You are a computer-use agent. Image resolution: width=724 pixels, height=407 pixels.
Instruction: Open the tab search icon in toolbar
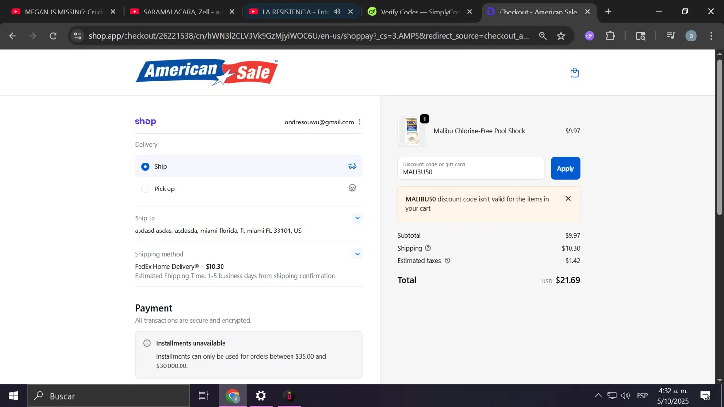point(640,36)
